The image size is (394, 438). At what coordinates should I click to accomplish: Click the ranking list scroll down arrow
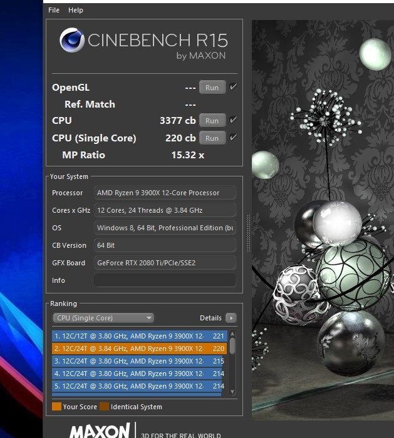232,392
